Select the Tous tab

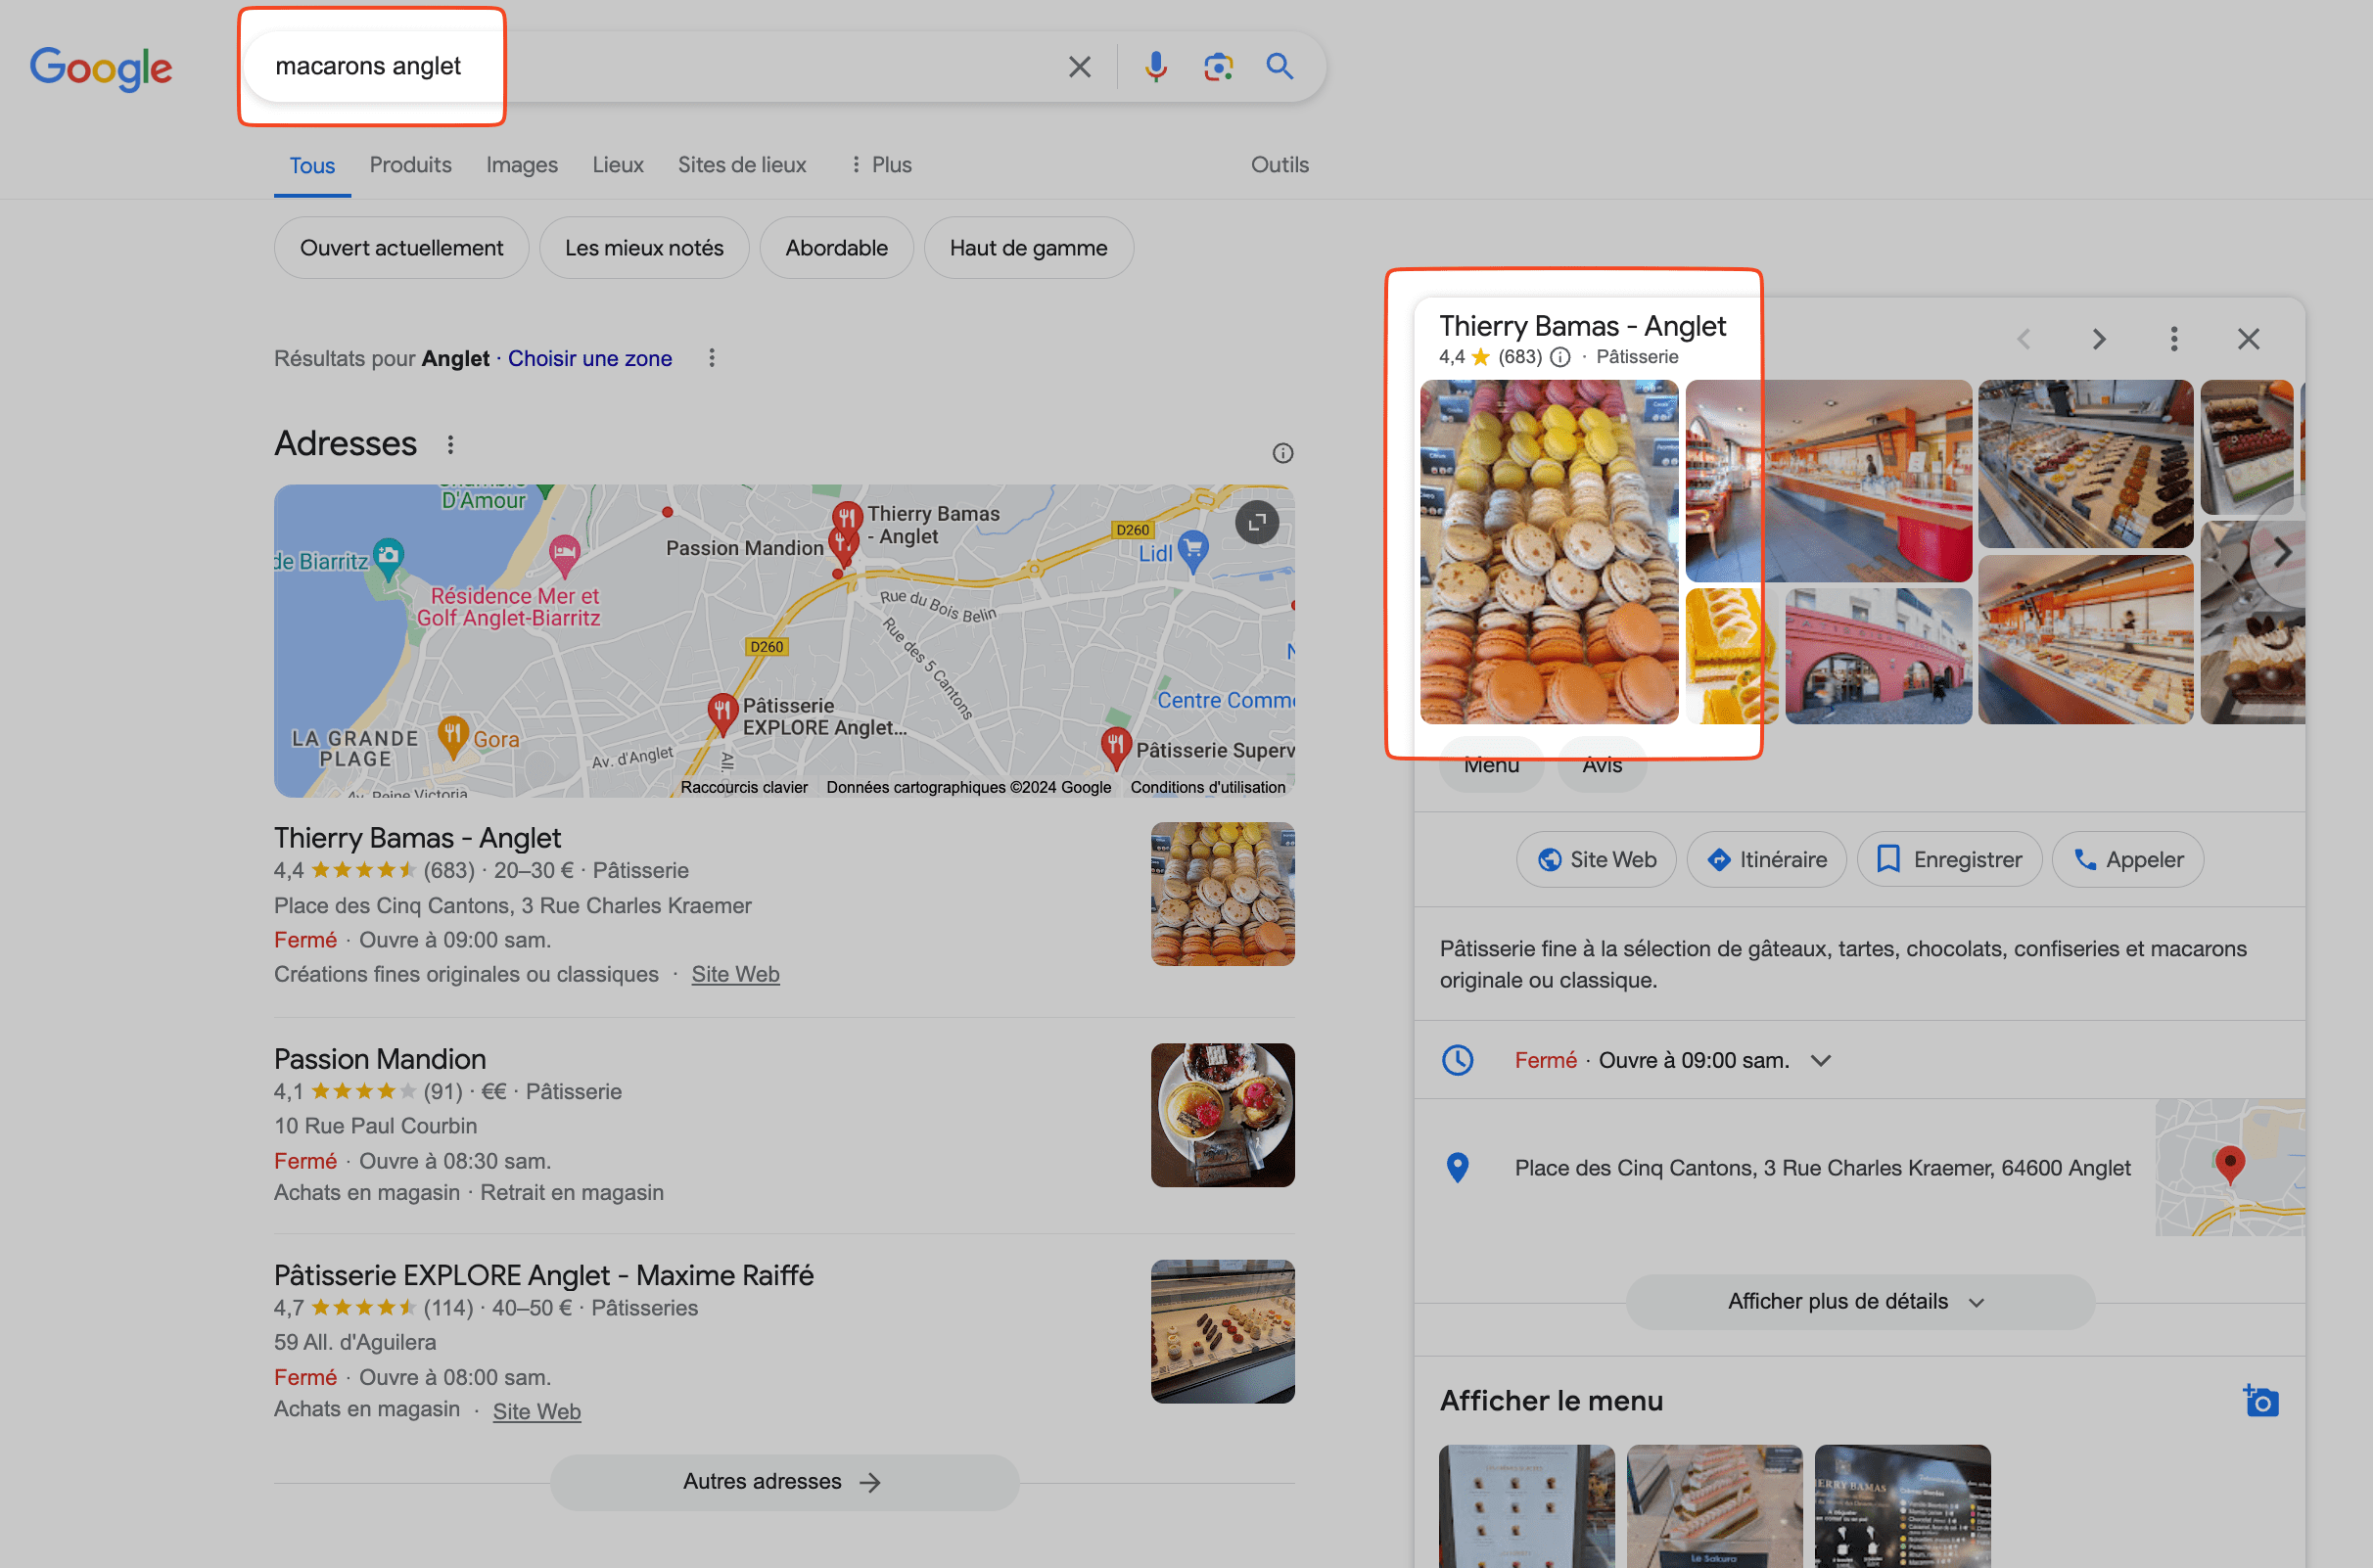[x=312, y=166]
